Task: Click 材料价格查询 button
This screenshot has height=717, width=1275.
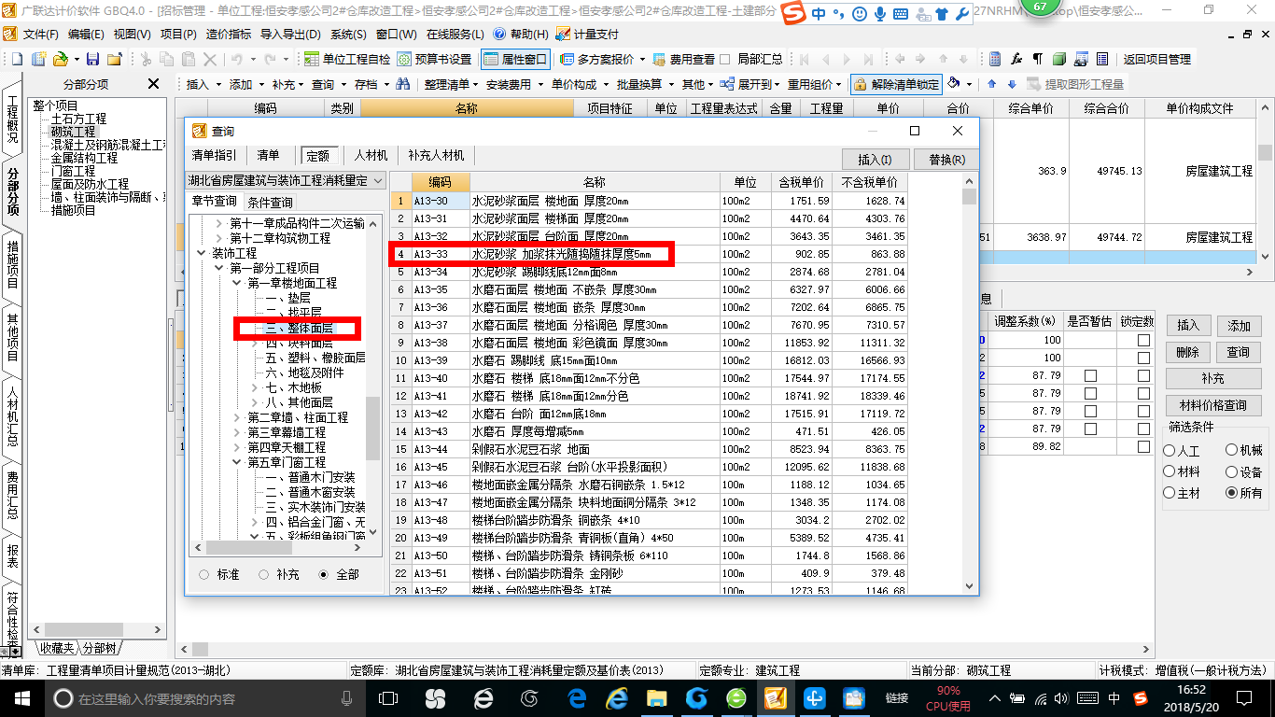Action: point(1213,406)
